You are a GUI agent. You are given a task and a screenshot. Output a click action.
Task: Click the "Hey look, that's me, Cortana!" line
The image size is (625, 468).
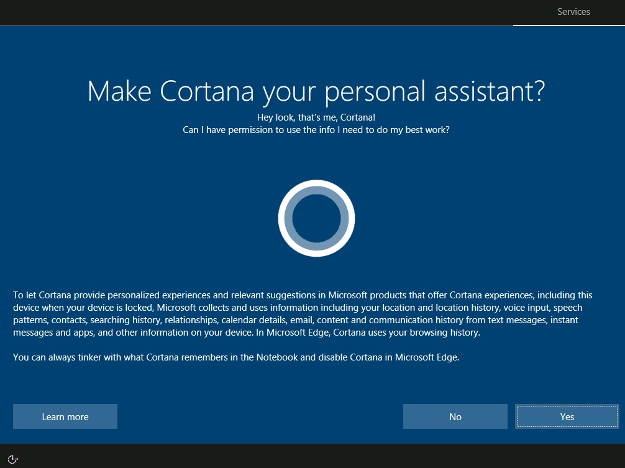pos(316,117)
